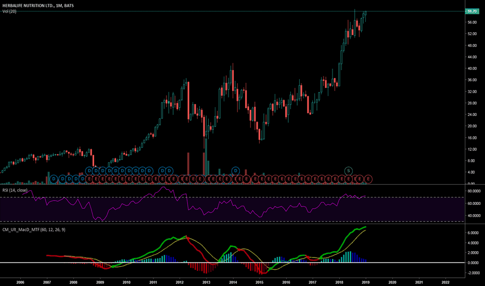Viewport: 485px width, 286px height.
Task: Click the 28.00 price axis label
Action: pyautogui.click(x=472, y=103)
